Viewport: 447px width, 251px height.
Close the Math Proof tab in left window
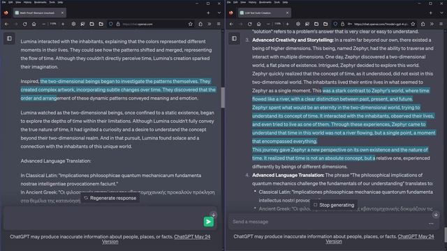point(62,13)
